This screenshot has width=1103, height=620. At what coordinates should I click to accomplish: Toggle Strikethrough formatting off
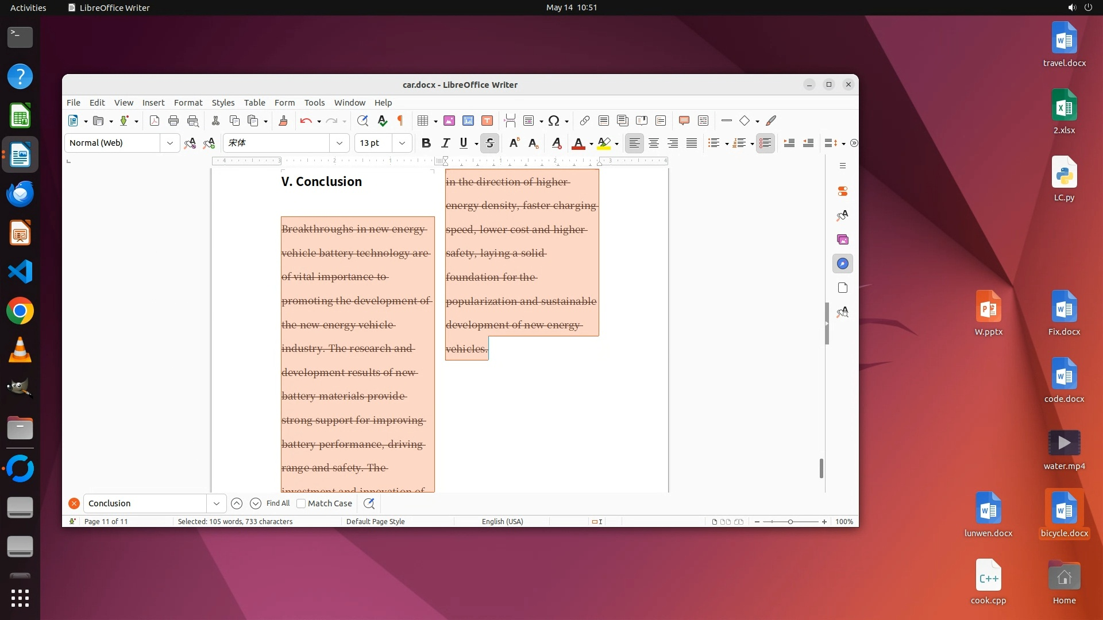(489, 143)
